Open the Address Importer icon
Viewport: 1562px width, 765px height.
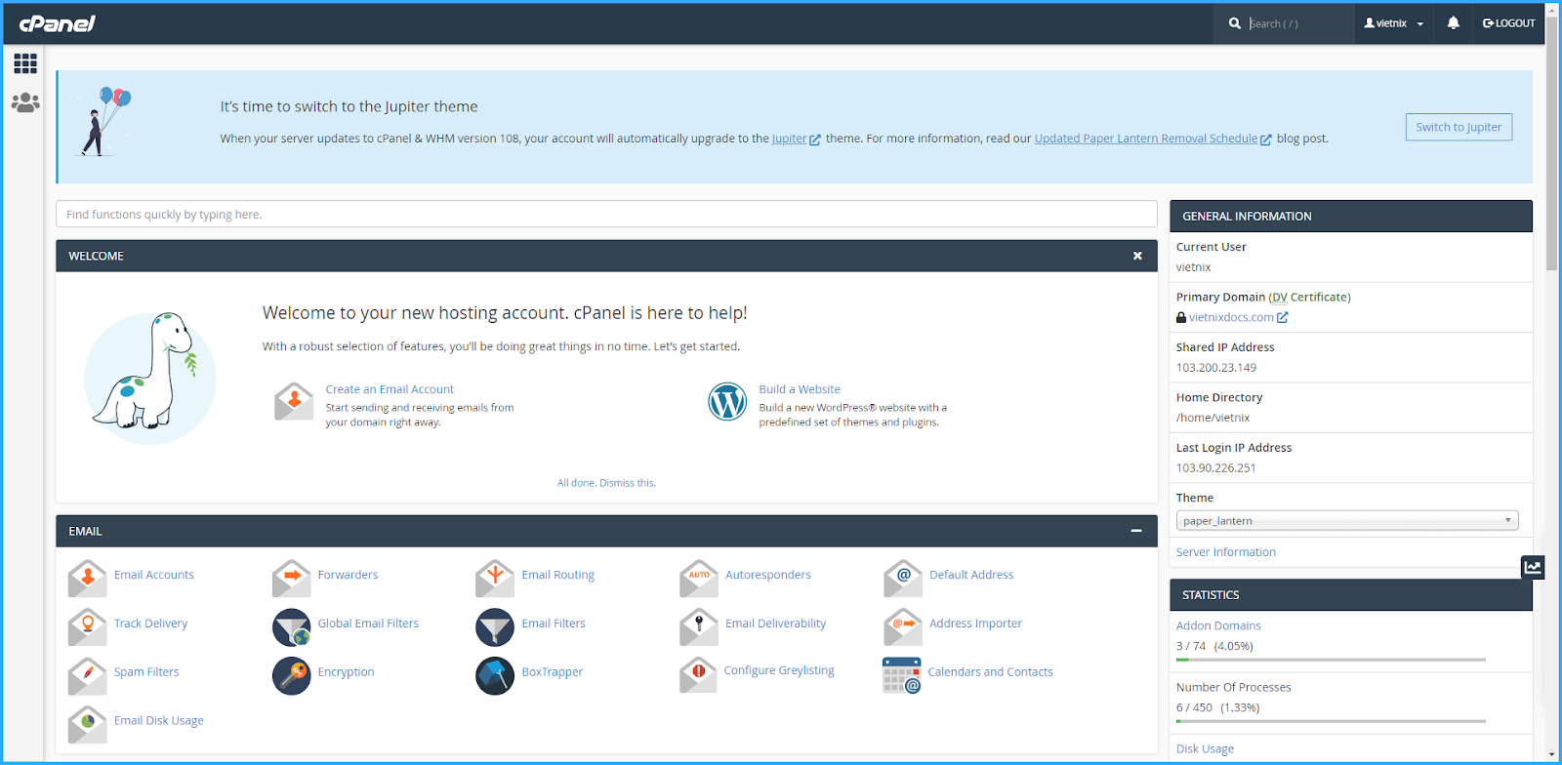903,626
